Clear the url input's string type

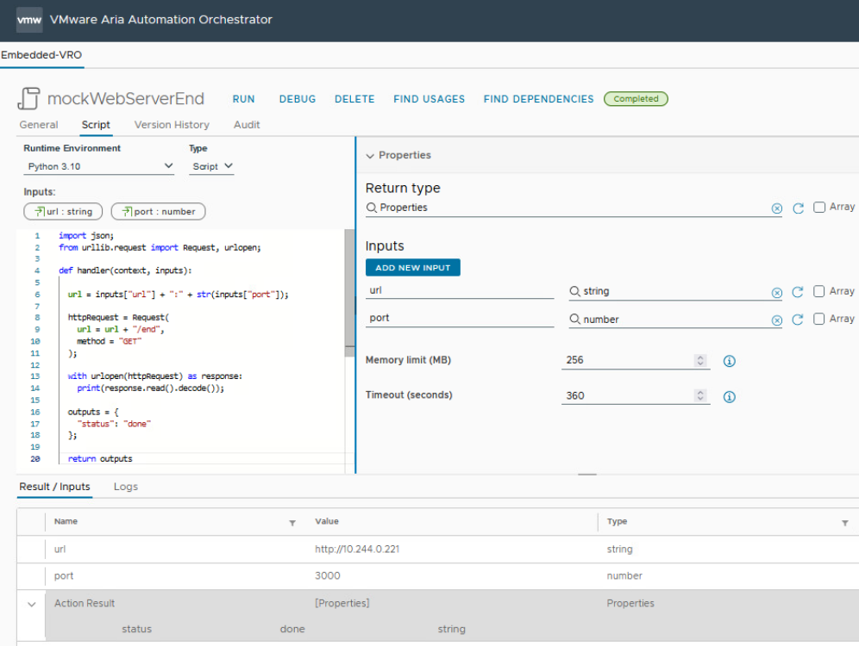[x=777, y=293]
